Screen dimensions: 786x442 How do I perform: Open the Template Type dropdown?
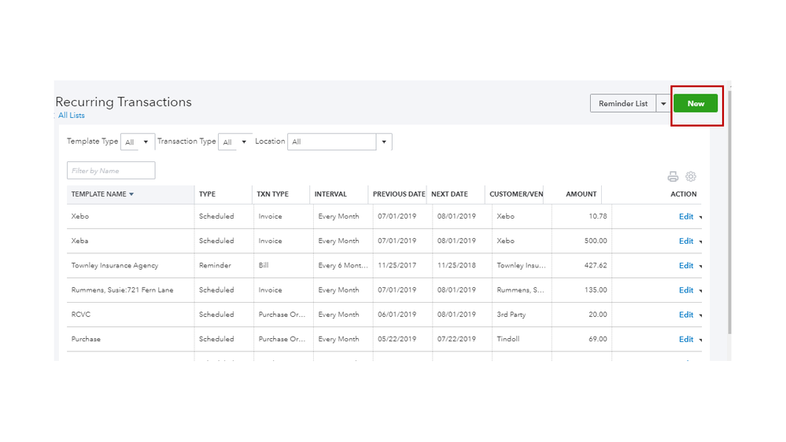[x=138, y=142]
